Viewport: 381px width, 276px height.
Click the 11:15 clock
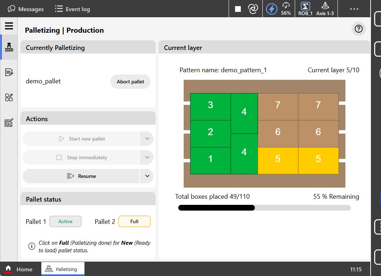coord(356,269)
